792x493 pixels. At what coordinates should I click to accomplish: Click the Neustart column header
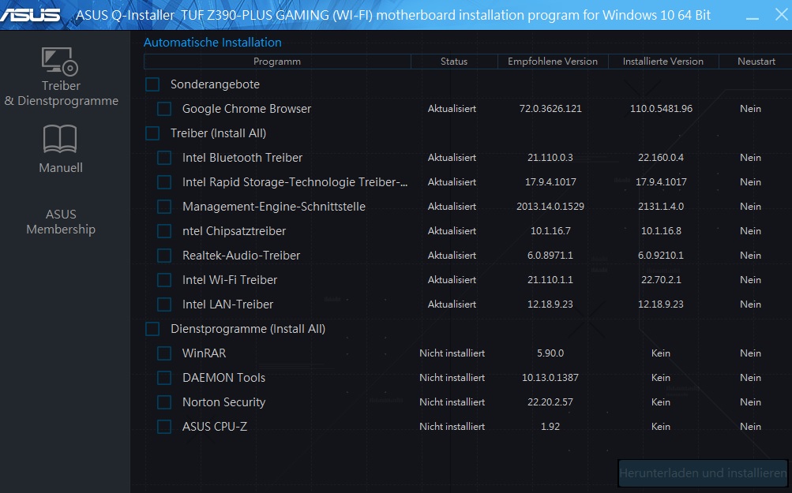pos(756,62)
